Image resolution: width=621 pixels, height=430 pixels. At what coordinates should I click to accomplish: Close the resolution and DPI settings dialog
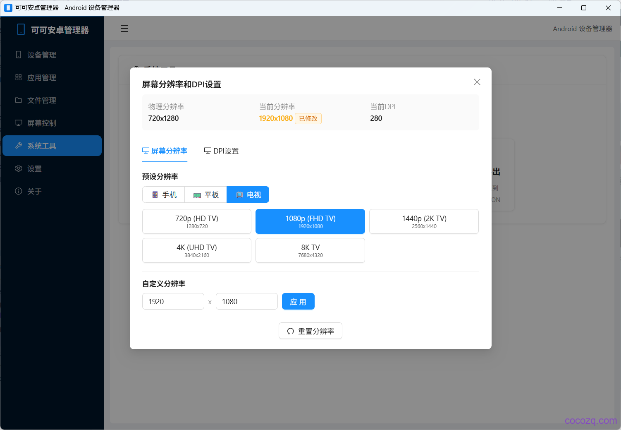pos(477,82)
